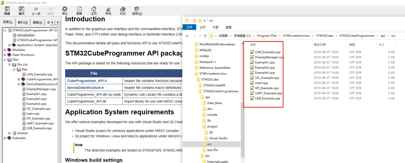Click the 字体 (Font) toolbar icon
Screen dimensions: 405x163
coord(108,11)
